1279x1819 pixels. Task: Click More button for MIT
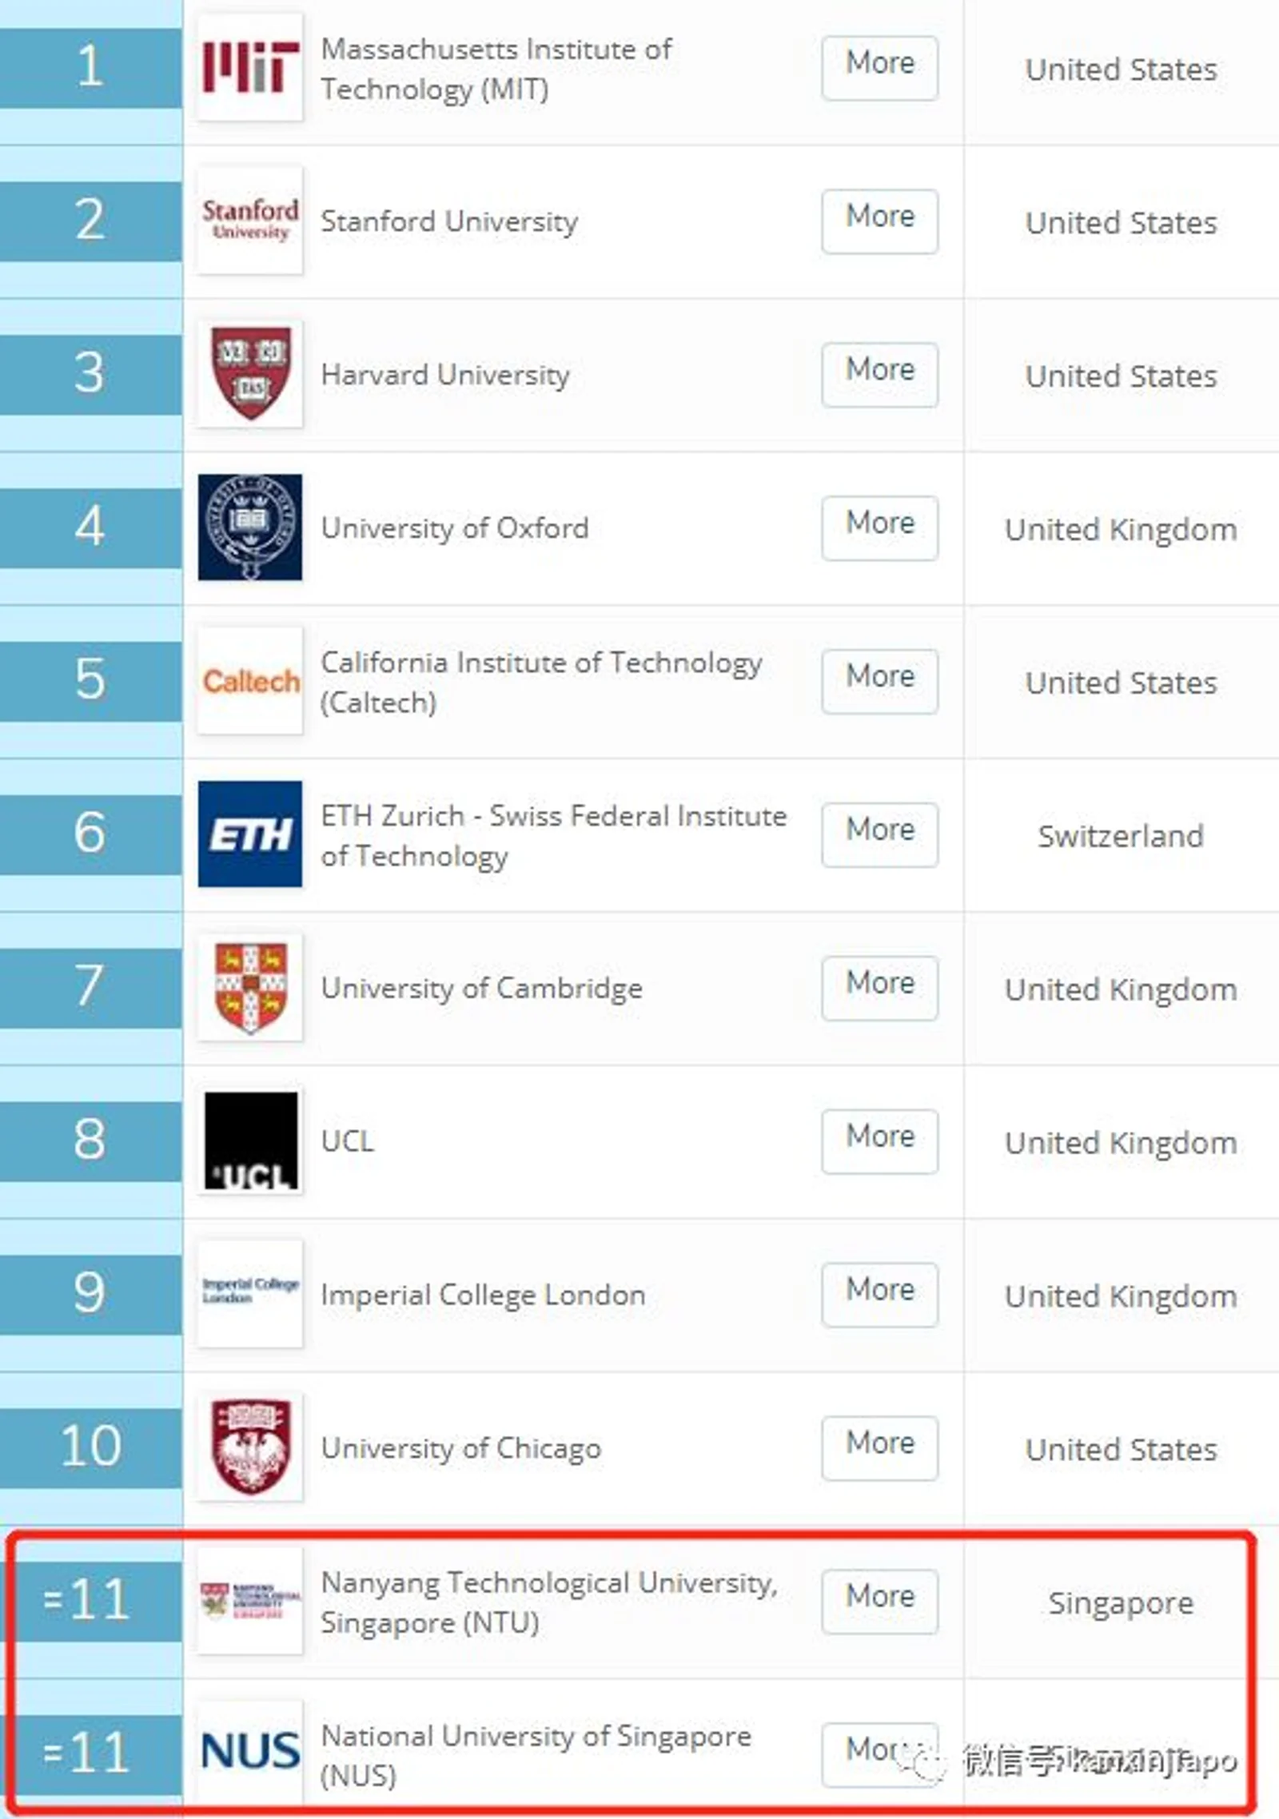880,68
